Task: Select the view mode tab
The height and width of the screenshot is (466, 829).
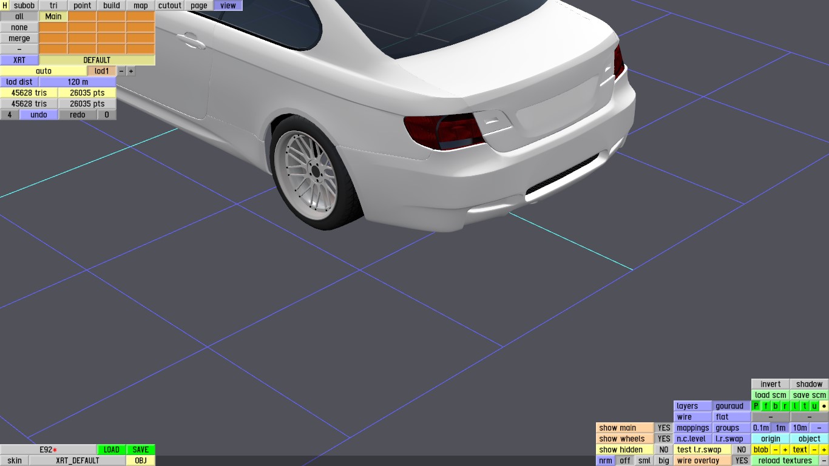Action: tap(228, 5)
